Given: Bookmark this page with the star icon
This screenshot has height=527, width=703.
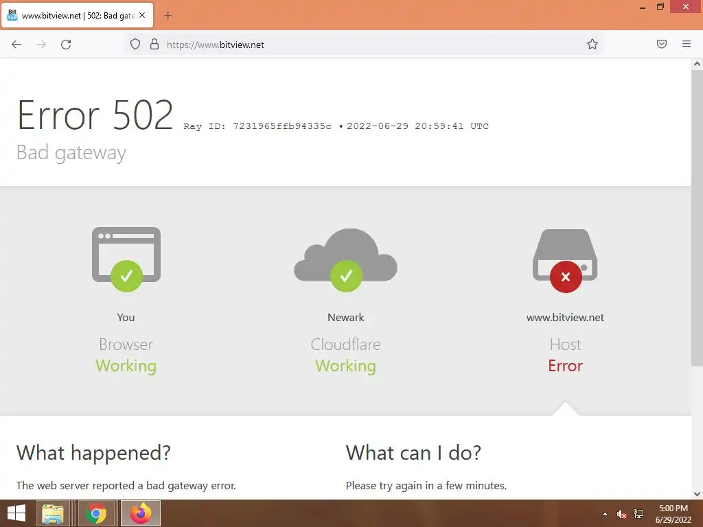Looking at the screenshot, I should coord(592,44).
